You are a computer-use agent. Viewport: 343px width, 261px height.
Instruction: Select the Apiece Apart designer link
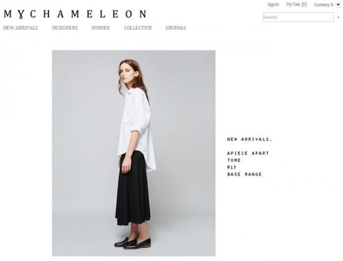pos(248,153)
